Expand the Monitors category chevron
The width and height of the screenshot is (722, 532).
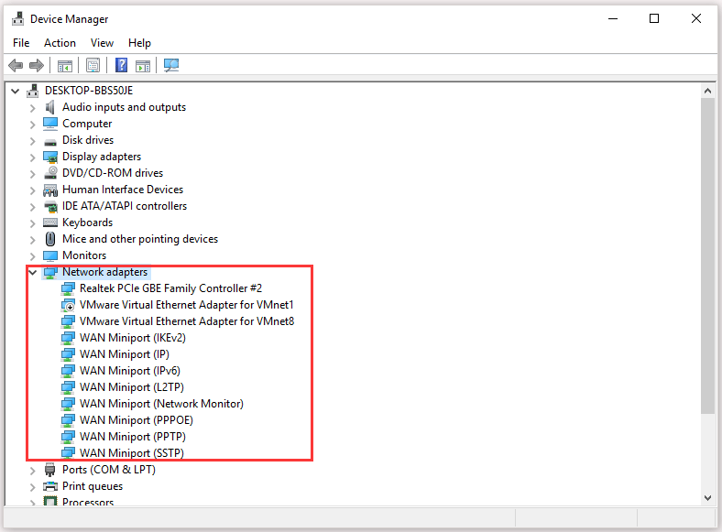coord(32,256)
